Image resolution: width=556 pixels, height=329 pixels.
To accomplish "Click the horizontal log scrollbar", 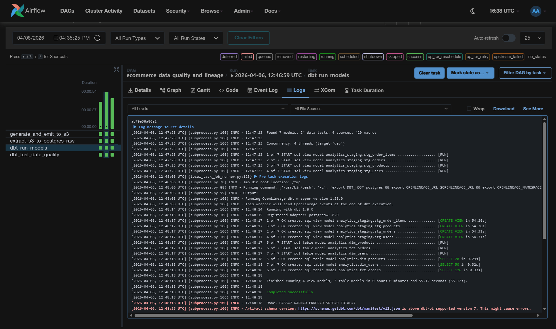I will pos(273,316).
